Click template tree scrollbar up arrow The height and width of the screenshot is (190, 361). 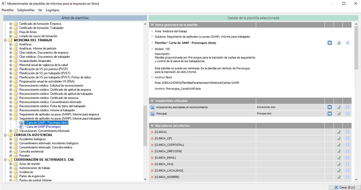click(x=145, y=24)
